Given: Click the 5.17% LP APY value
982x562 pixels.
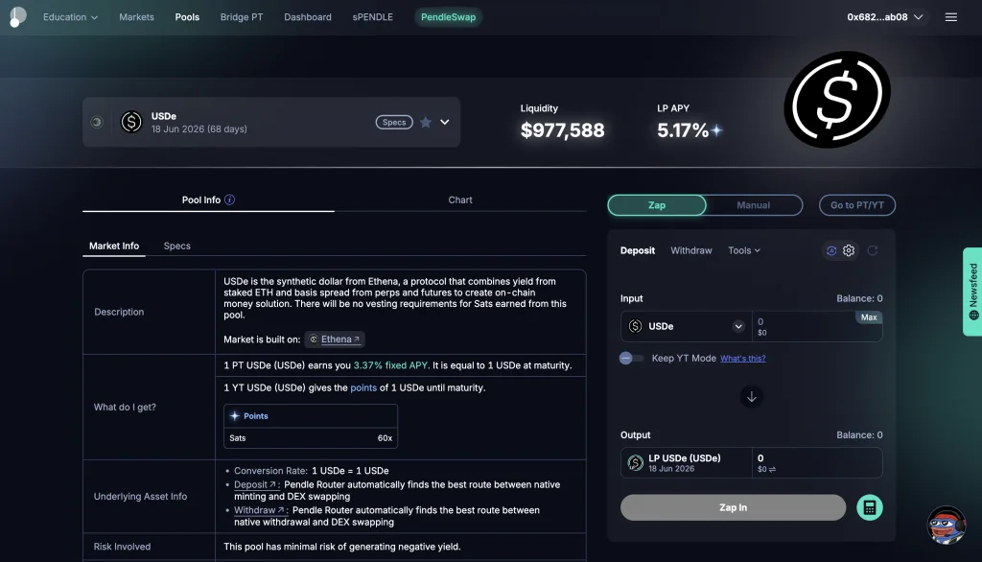Looking at the screenshot, I should (683, 130).
